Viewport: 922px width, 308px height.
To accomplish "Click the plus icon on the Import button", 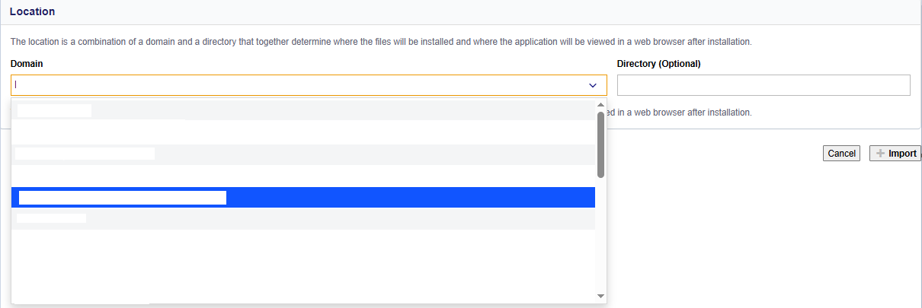I will tap(881, 154).
